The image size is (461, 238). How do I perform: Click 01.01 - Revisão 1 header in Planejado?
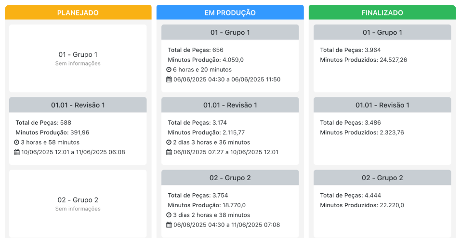click(x=78, y=105)
